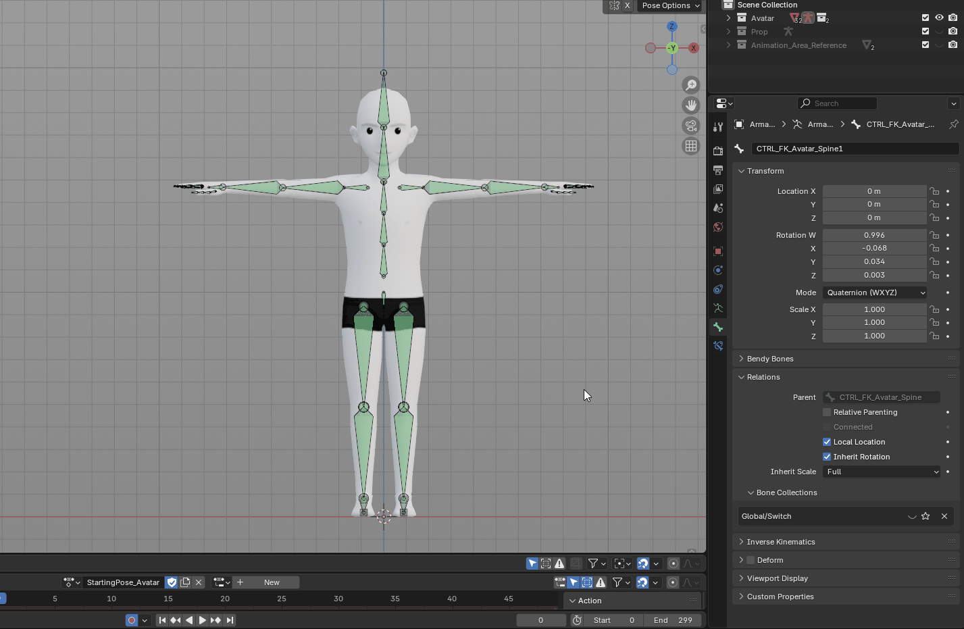Hide the Avatar collection using eye icon
Screen dimensions: 964x629
(x=939, y=18)
